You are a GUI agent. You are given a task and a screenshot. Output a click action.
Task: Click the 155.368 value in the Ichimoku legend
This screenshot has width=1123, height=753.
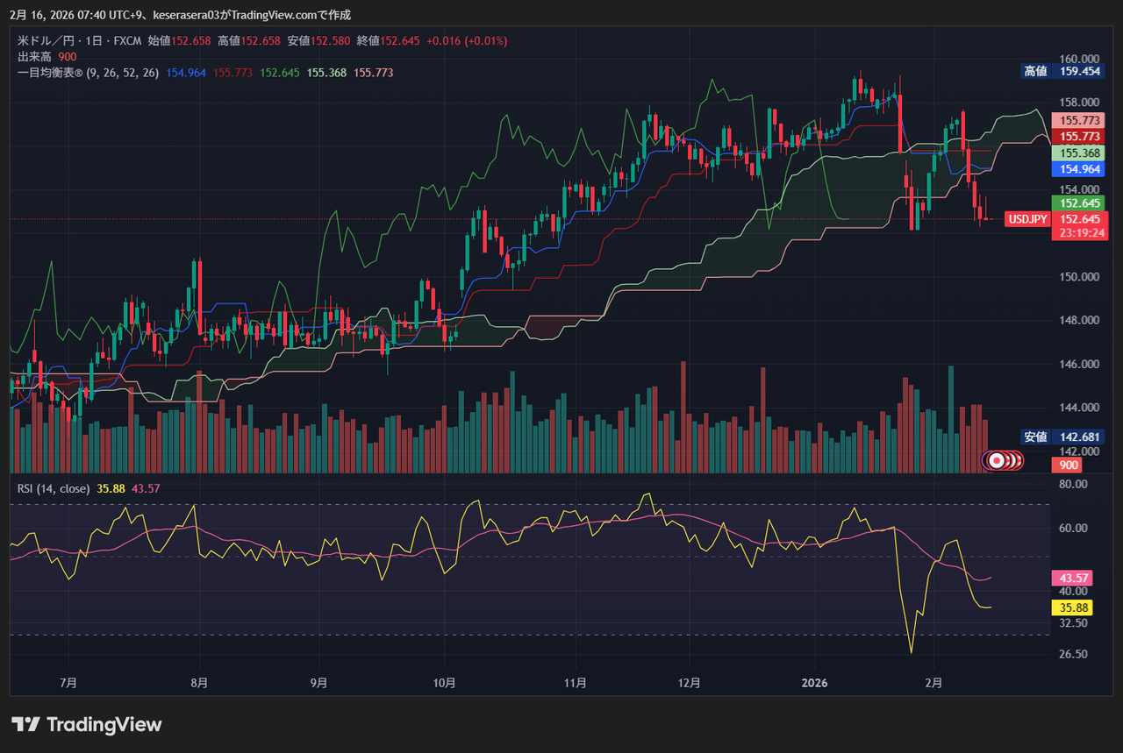325,73
